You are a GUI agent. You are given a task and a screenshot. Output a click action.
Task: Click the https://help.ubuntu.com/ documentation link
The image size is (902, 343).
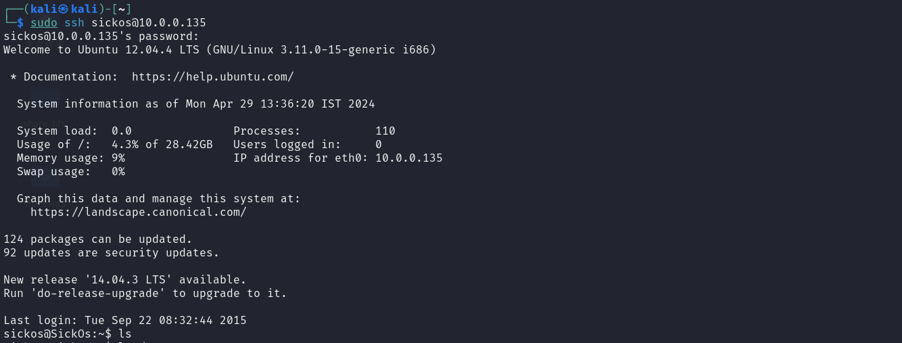point(212,76)
